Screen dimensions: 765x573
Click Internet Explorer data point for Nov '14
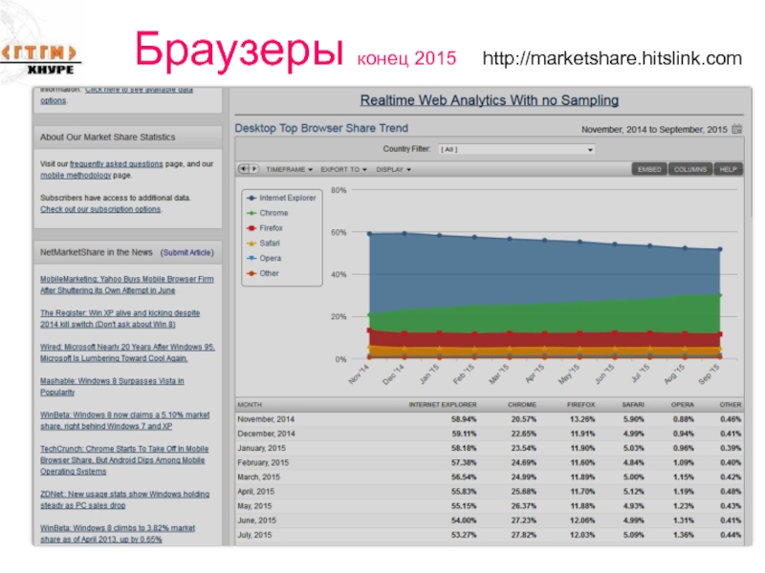(369, 234)
